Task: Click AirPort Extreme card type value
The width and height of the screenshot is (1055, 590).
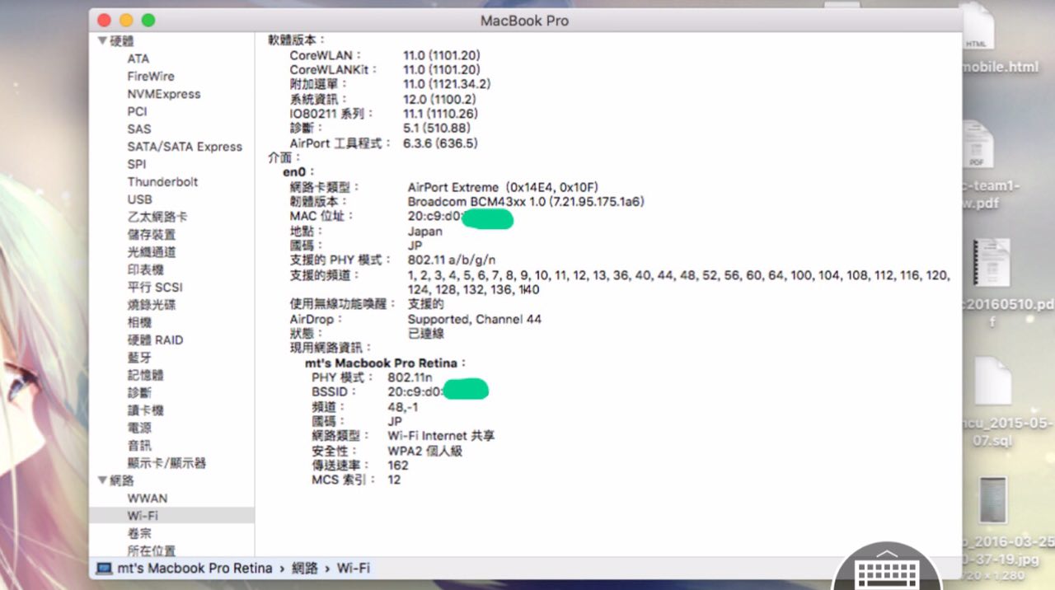Action: [503, 187]
